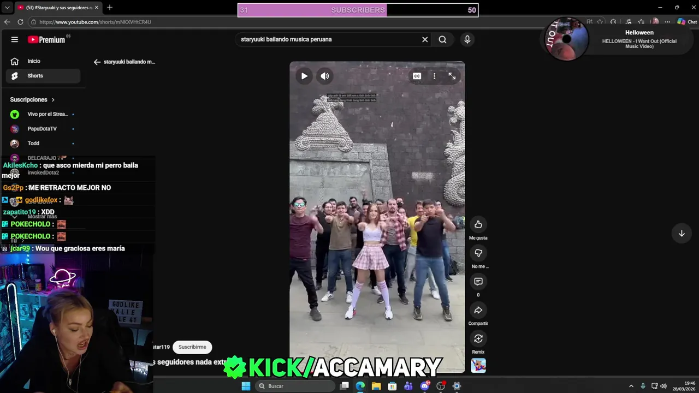Open taskbar volume control
Screen dimensions: 699x393
point(664,386)
